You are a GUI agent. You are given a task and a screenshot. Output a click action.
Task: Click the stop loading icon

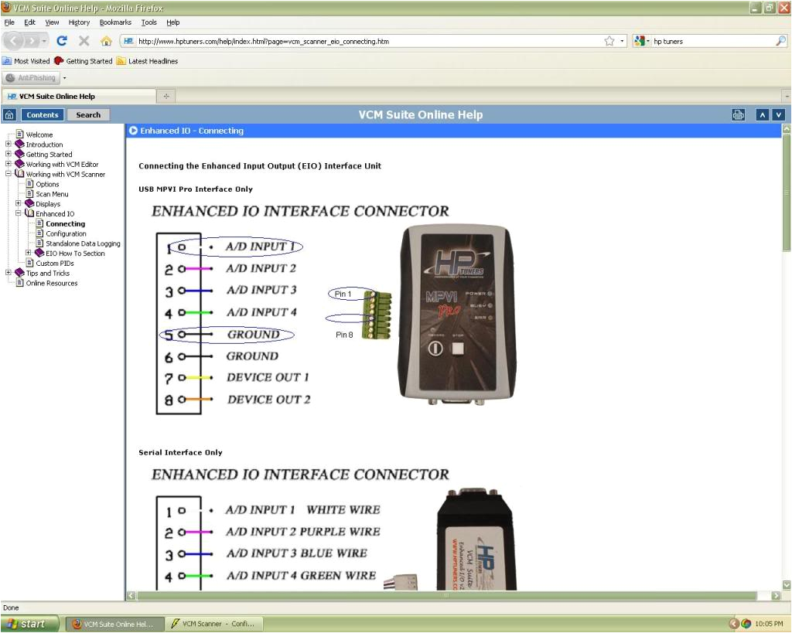click(x=84, y=40)
